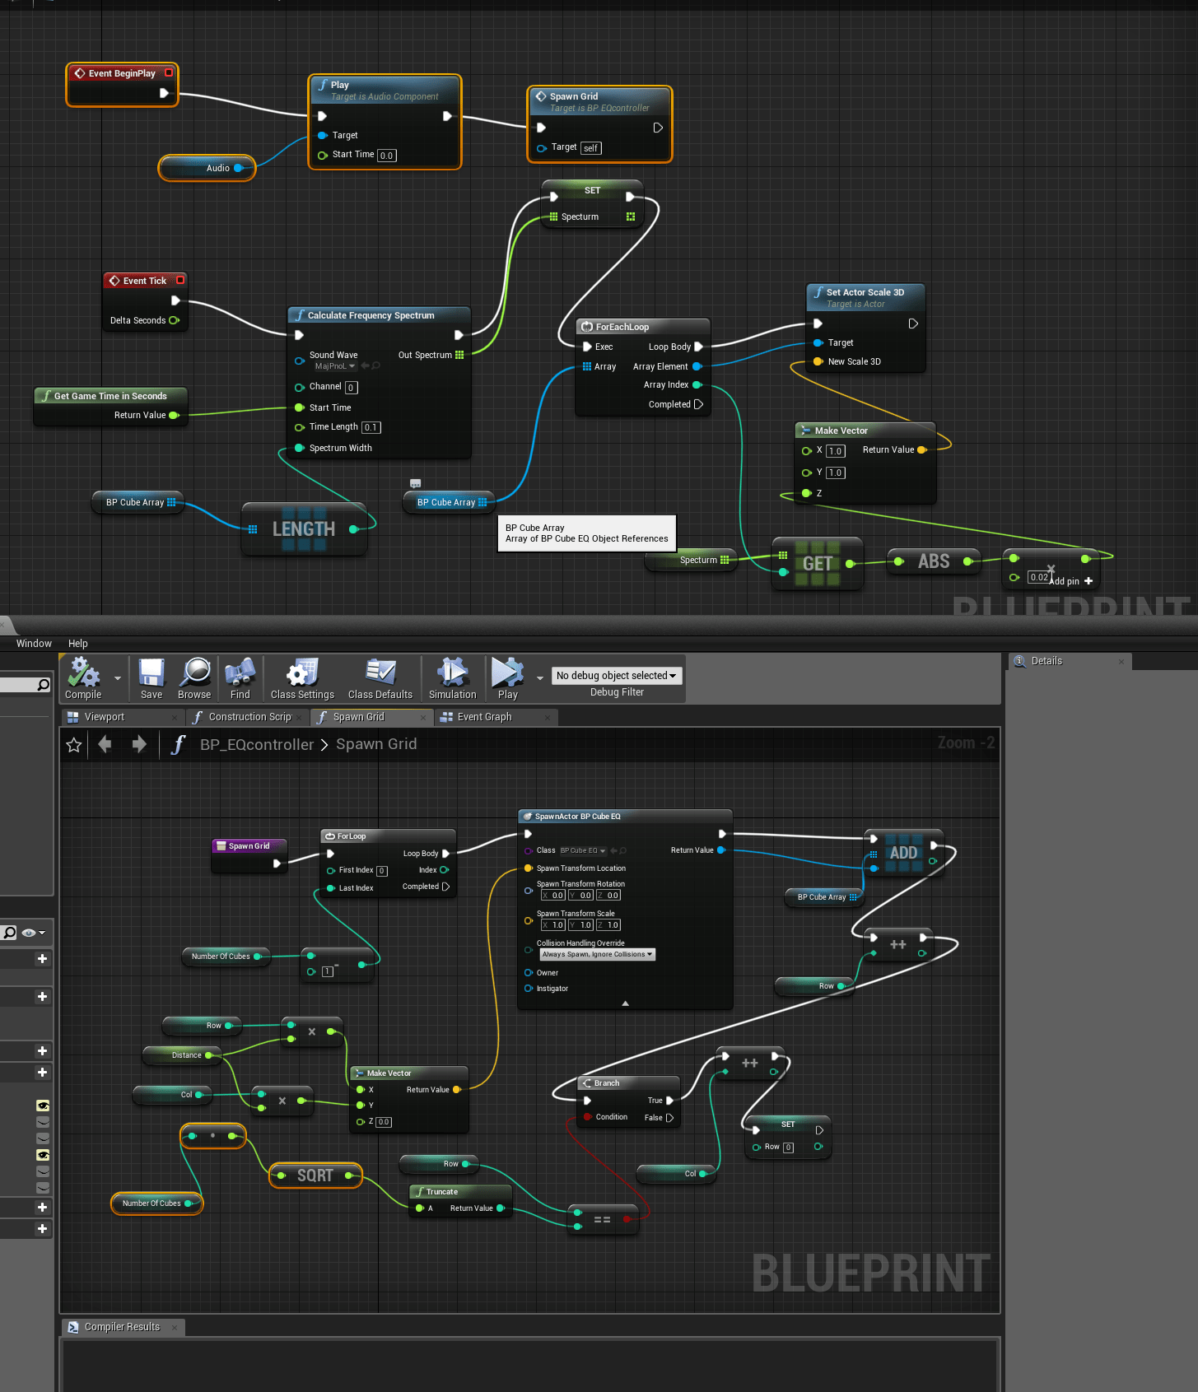The image size is (1198, 1392).
Task: Go back with the graph navigation left arrow
Action: [x=105, y=745]
